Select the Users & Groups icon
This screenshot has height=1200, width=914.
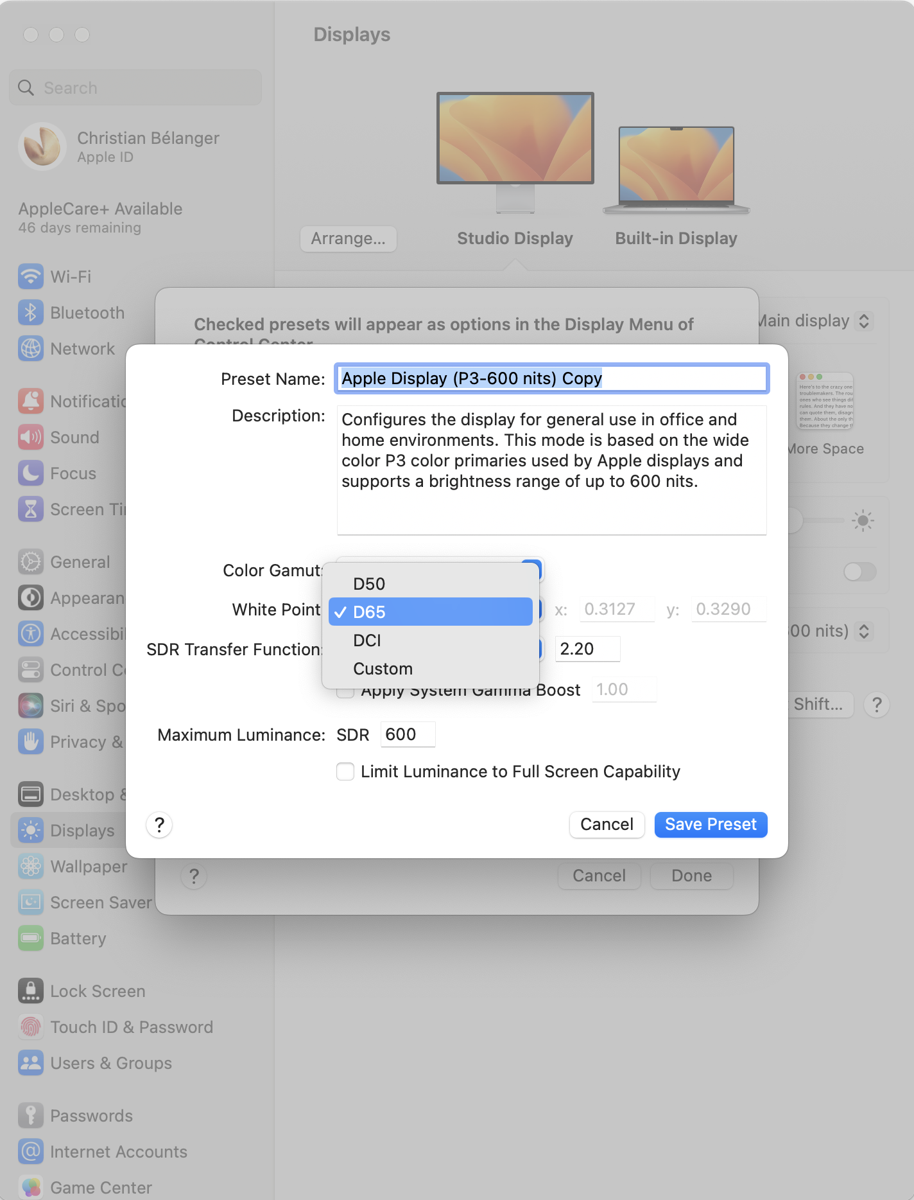[31, 1063]
